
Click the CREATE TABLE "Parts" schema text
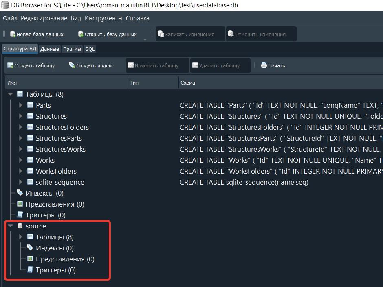click(281, 105)
